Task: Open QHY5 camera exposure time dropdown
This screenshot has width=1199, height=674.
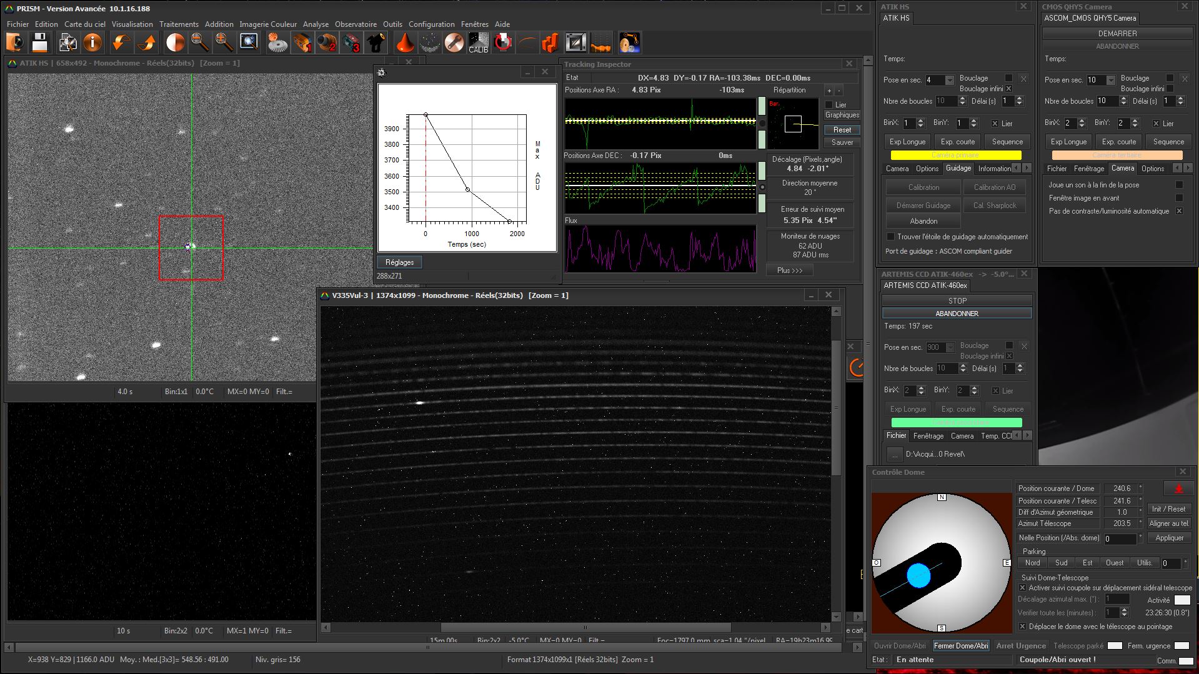Action: pos(1111,80)
